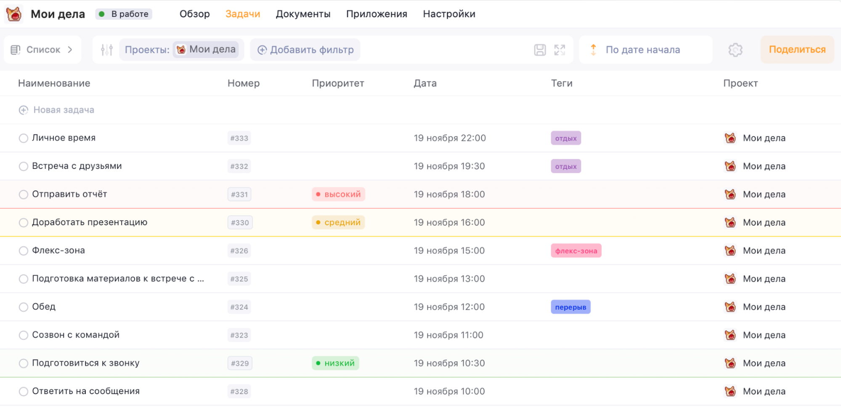The height and width of the screenshot is (413, 841).
Task: Open the Документы tab
Action: pyautogui.click(x=303, y=14)
